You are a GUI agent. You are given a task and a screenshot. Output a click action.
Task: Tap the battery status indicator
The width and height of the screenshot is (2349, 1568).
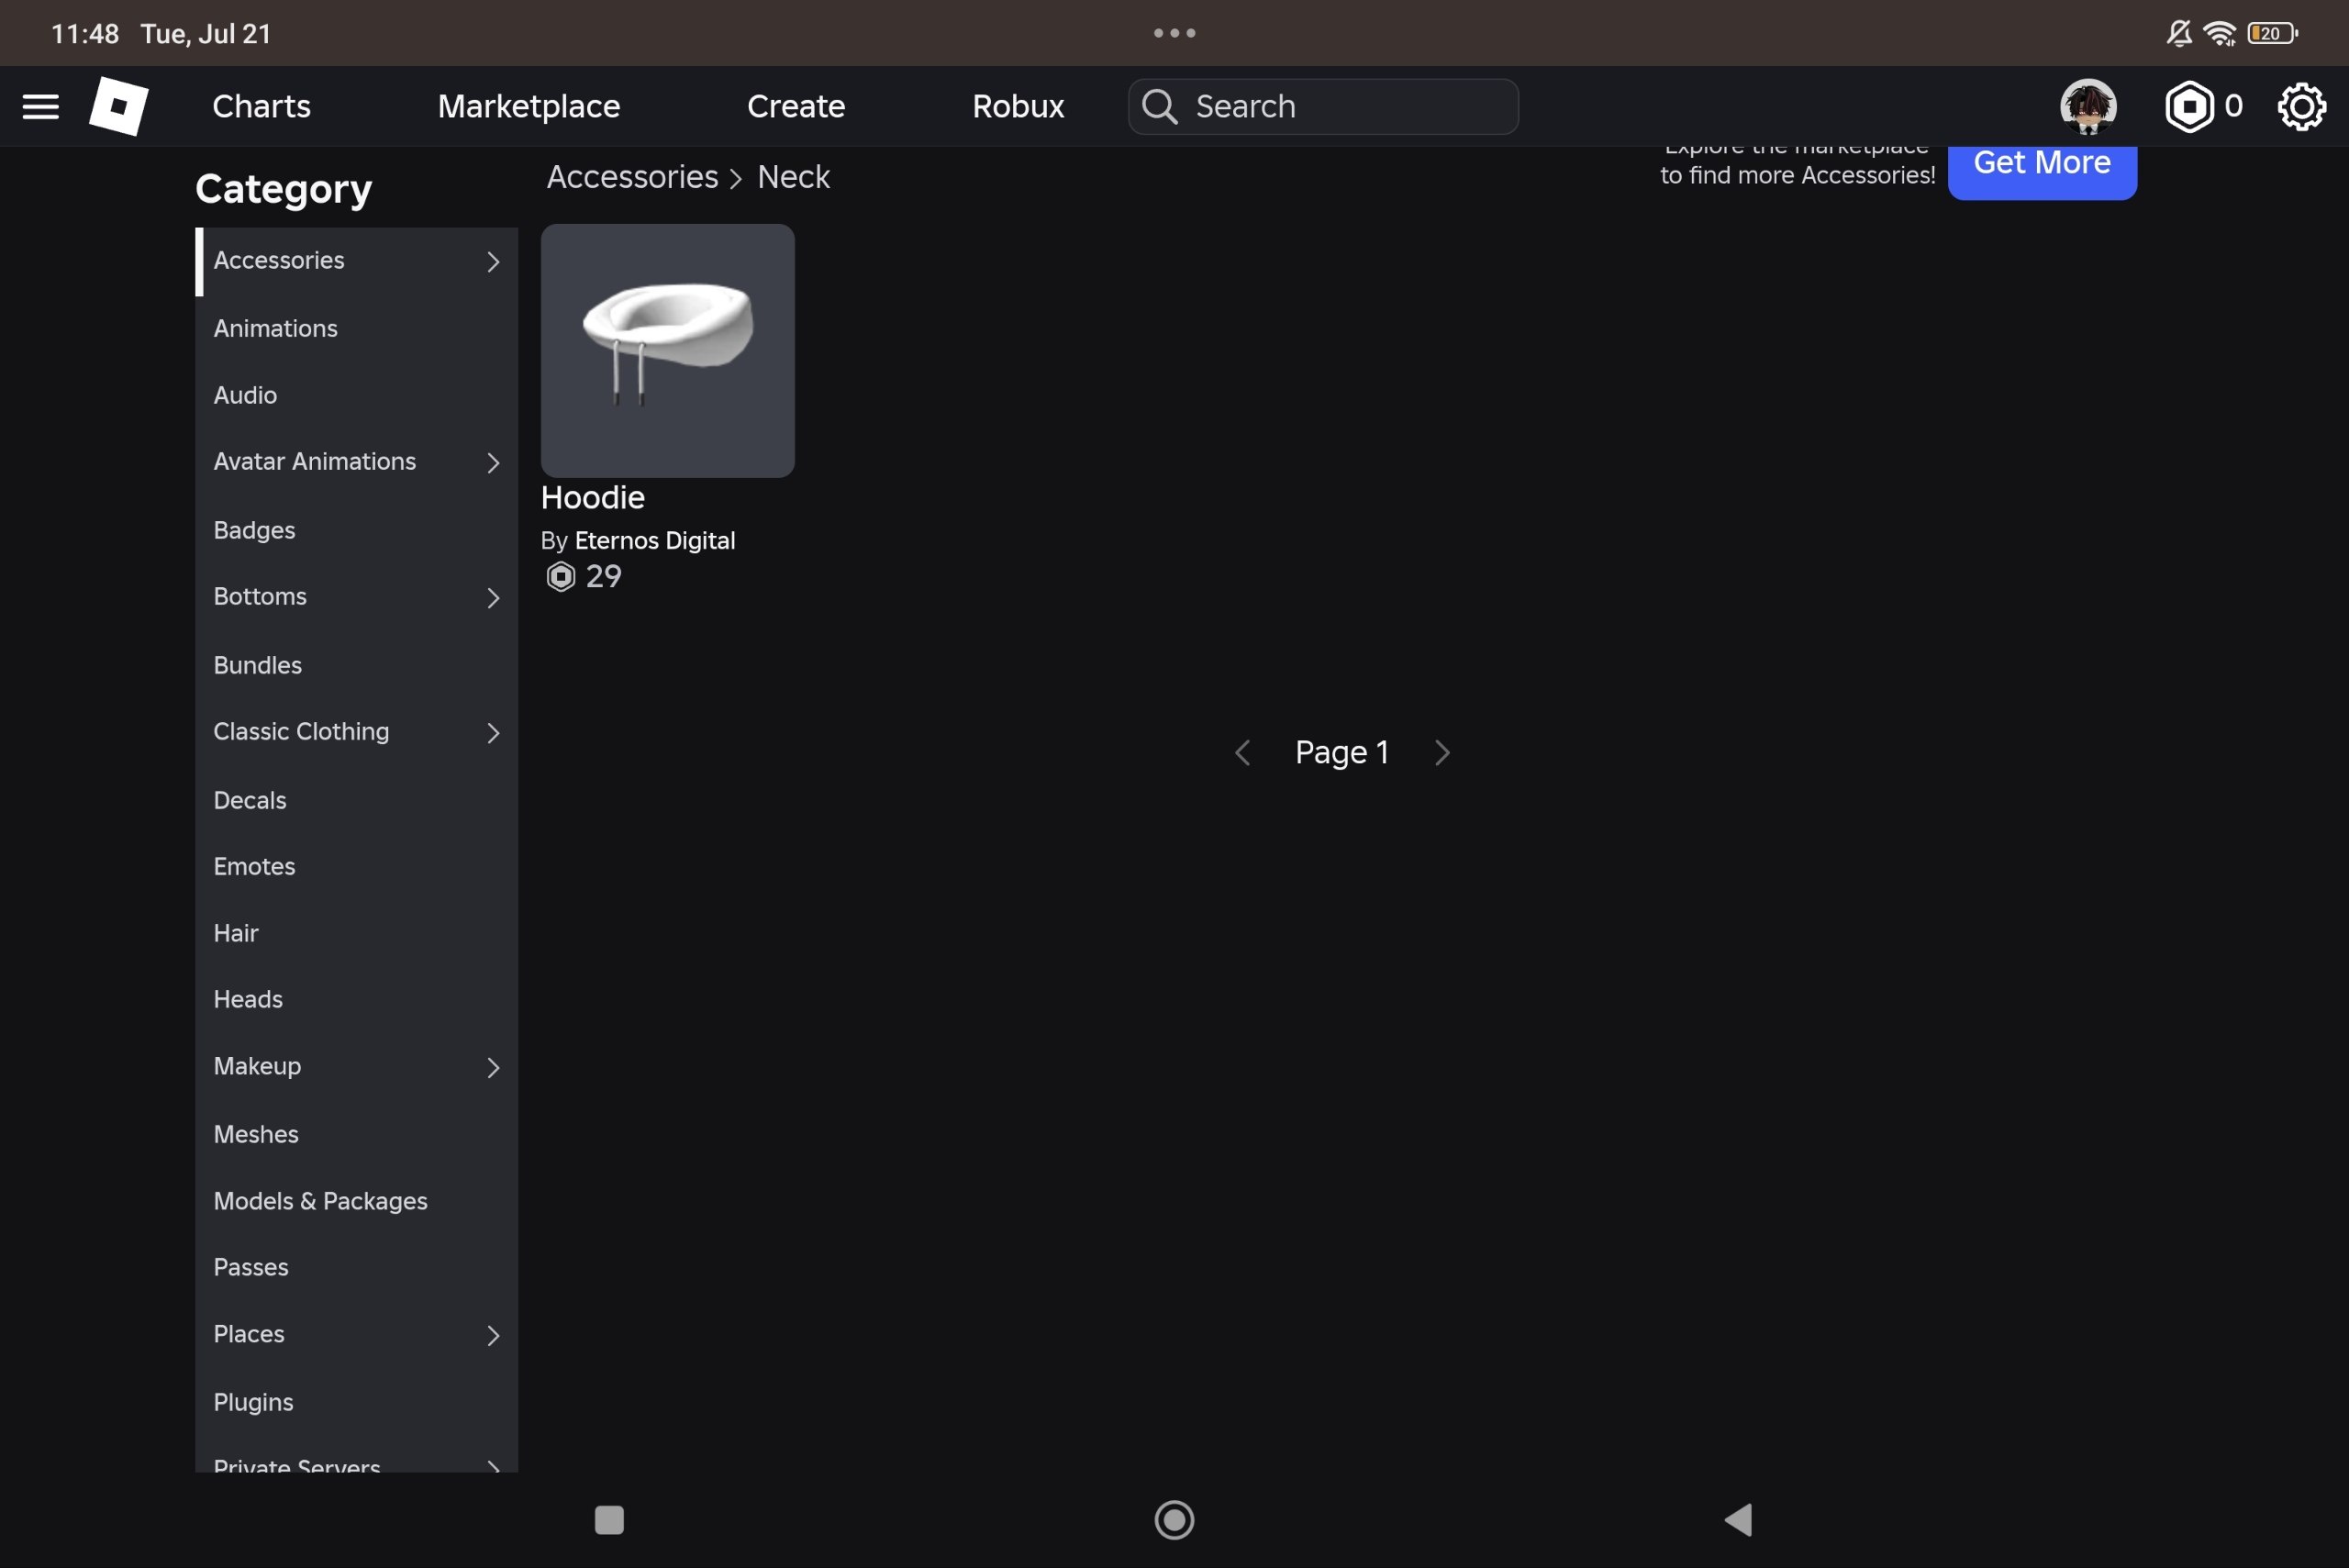(2273, 33)
